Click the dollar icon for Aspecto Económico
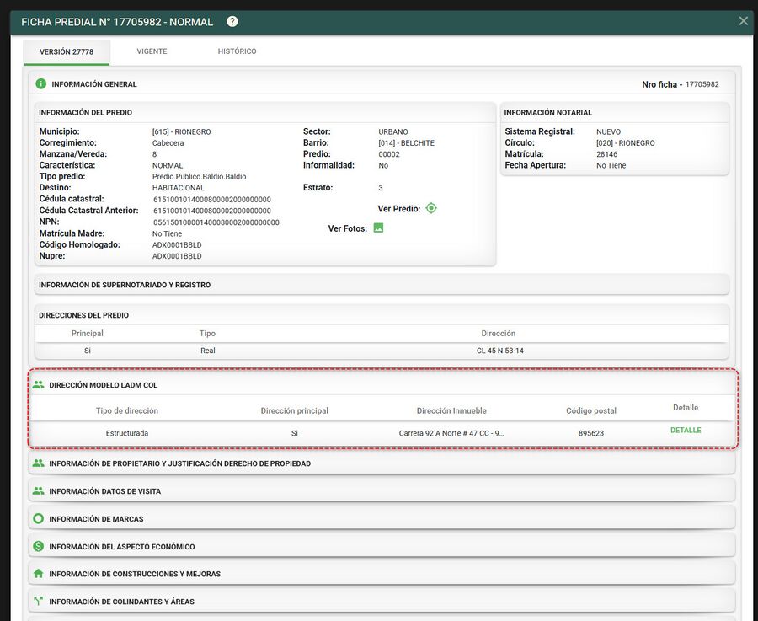 click(38, 547)
